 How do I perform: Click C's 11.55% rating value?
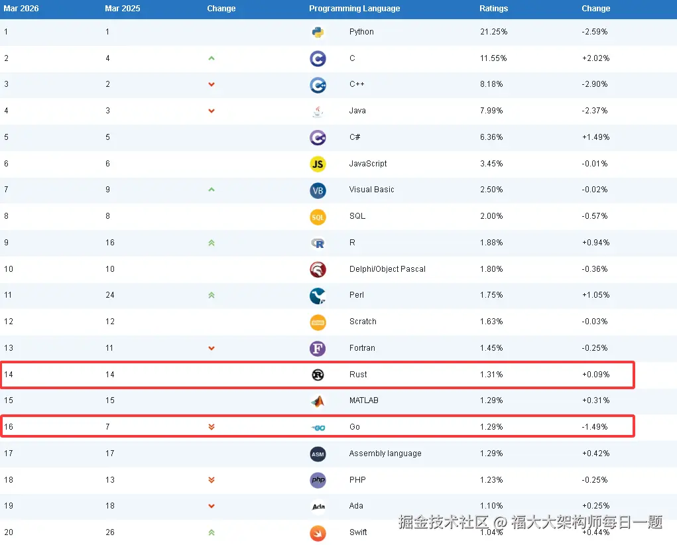coord(493,58)
